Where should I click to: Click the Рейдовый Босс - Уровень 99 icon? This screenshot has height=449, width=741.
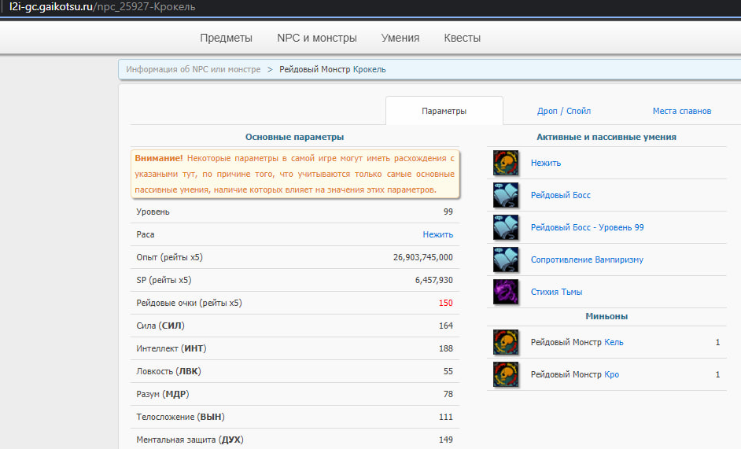[x=506, y=227]
